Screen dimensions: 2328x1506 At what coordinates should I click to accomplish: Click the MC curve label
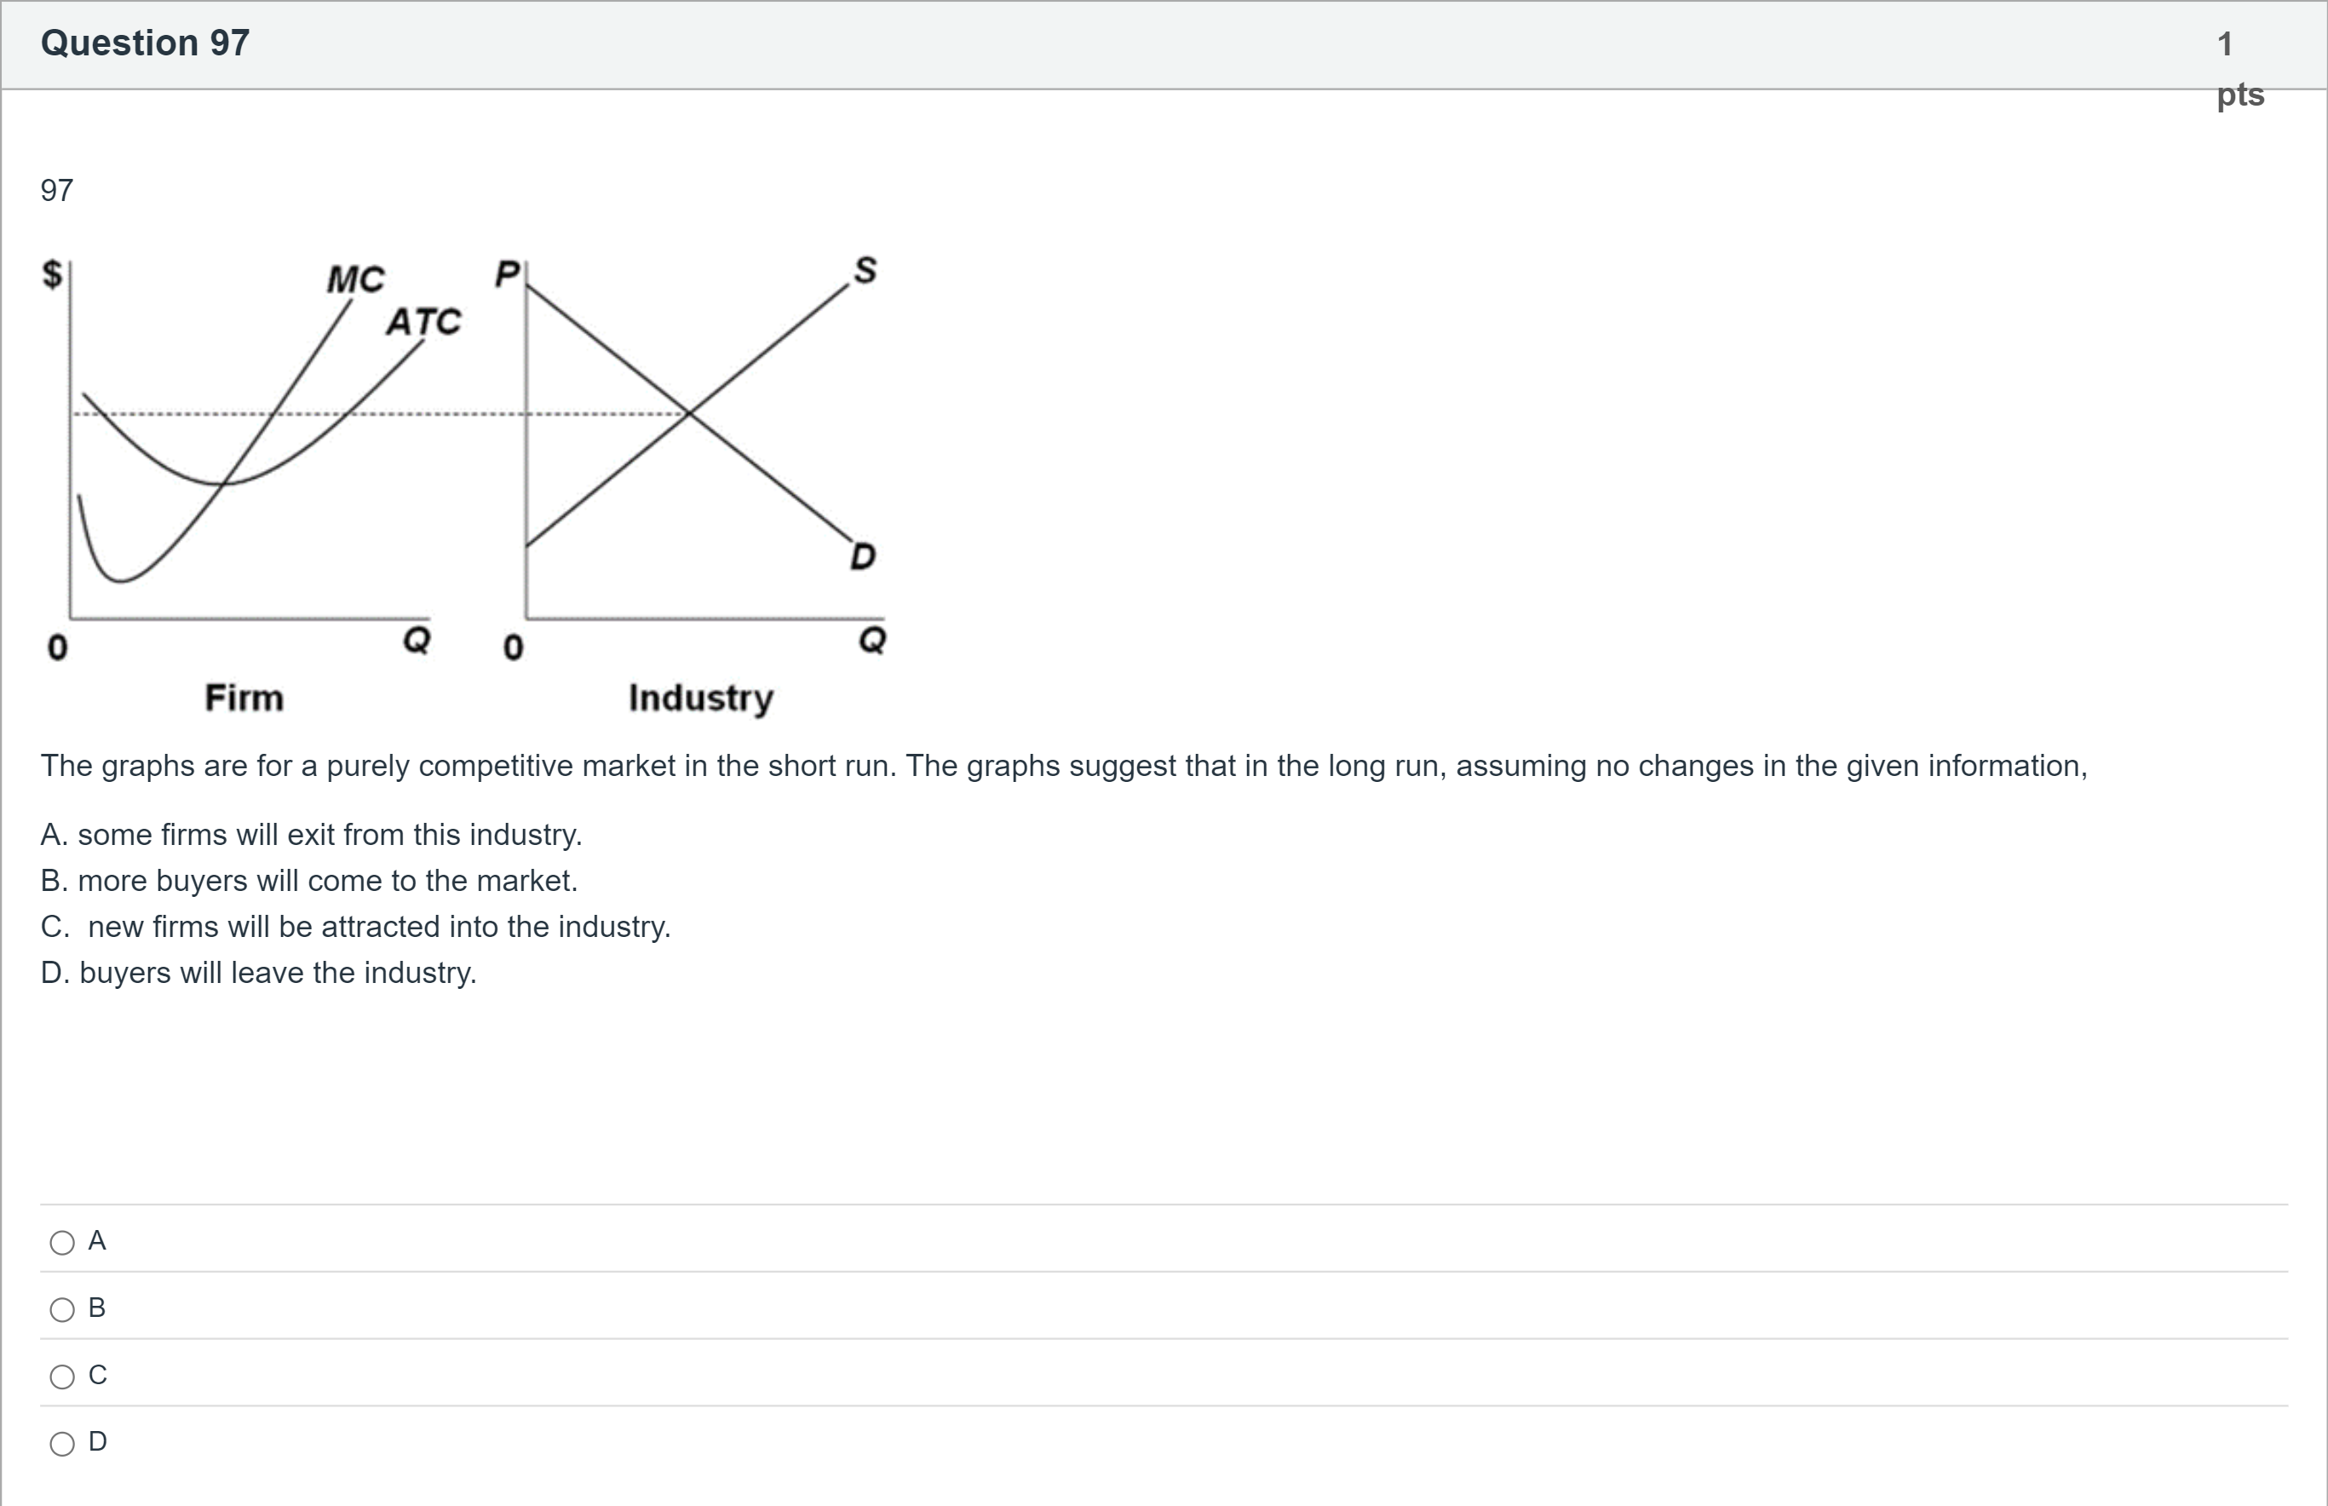point(356,279)
